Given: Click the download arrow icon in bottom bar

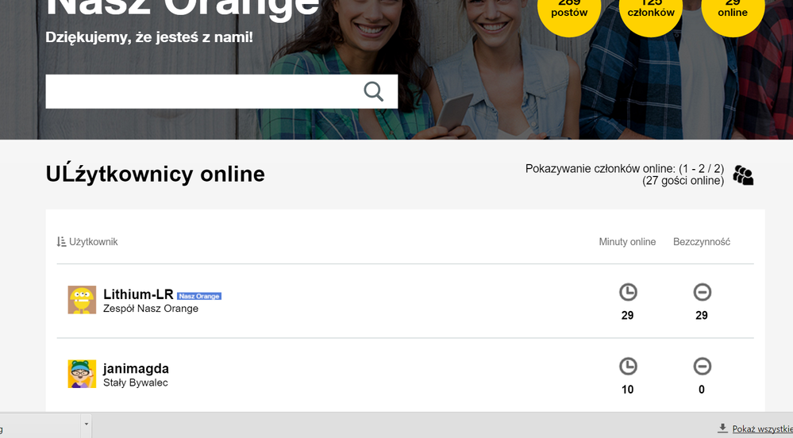Looking at the screenshot, I should (x=722, y=428).
